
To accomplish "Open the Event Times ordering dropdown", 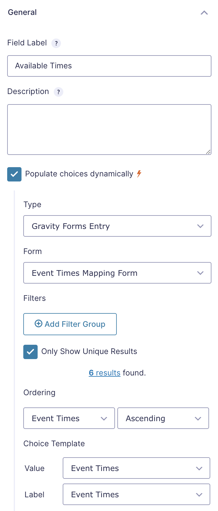I will click(69, 418).
